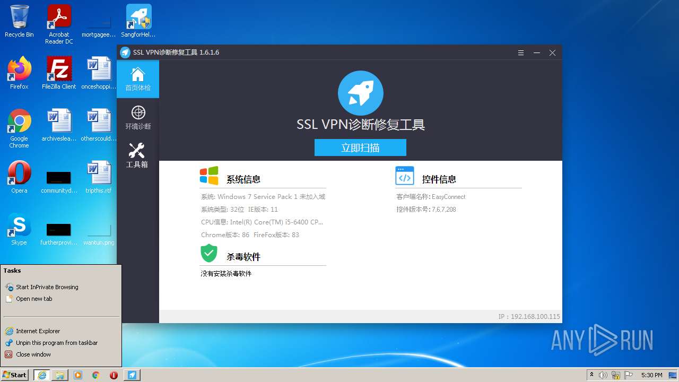
Task: Select the 杀毒软件 heading
Action: (x=243, y=257)
